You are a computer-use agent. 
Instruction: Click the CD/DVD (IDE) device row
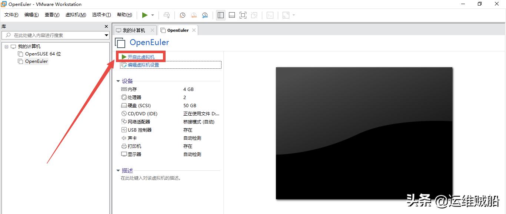pos(170,114)
